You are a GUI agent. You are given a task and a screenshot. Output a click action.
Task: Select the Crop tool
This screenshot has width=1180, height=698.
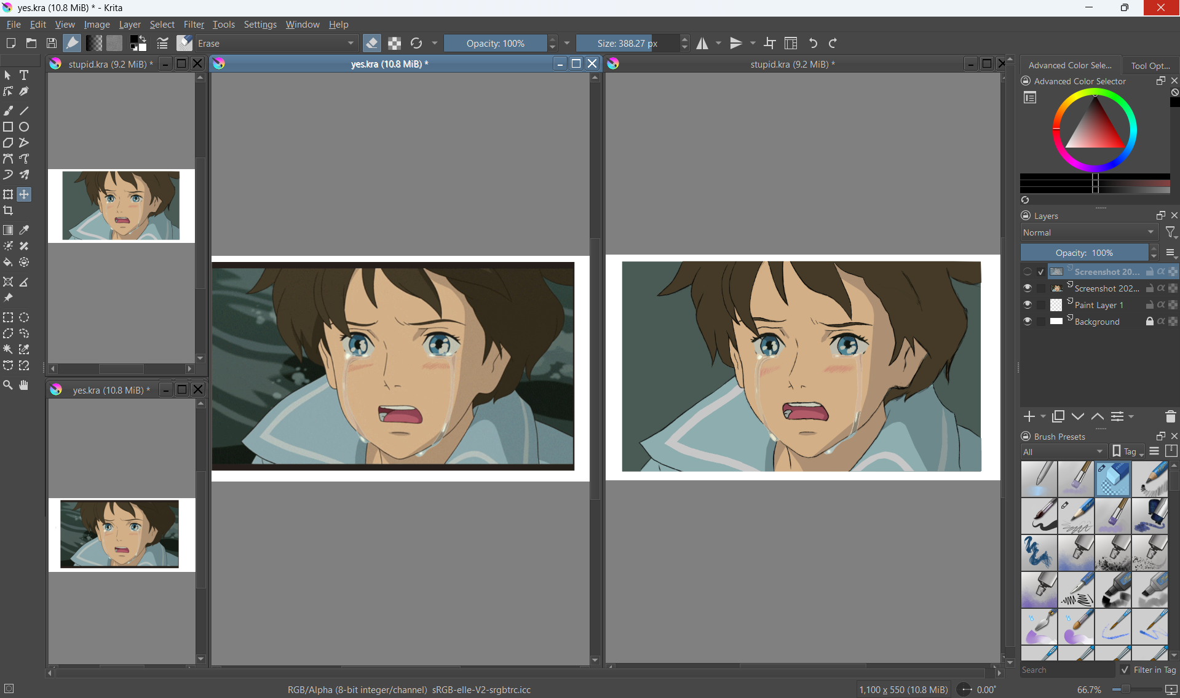point(8,211)
